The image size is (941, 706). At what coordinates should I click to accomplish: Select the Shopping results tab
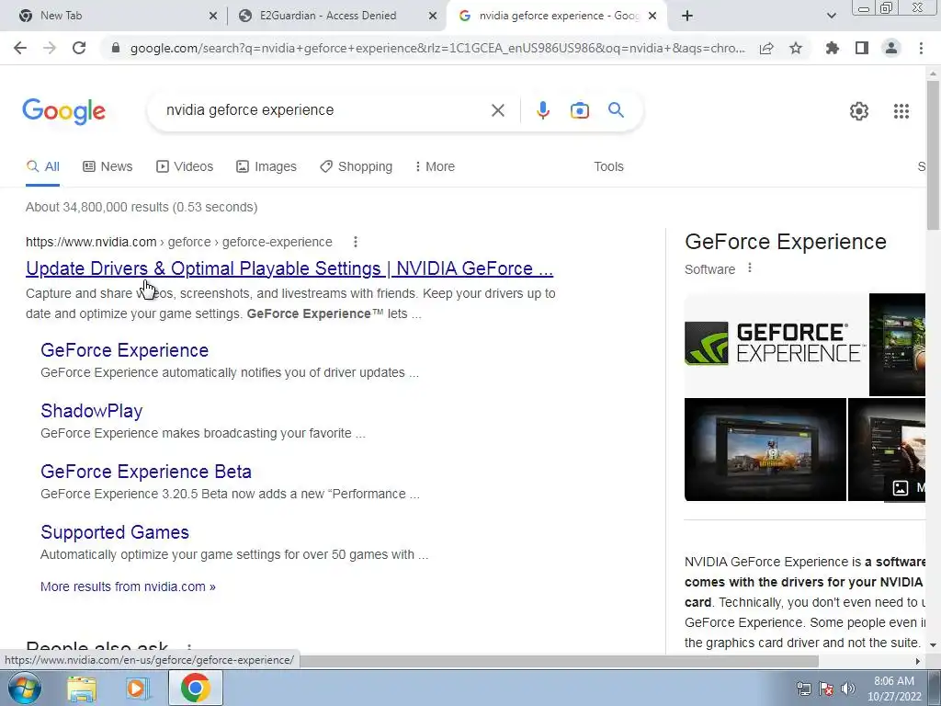(356, 166)
